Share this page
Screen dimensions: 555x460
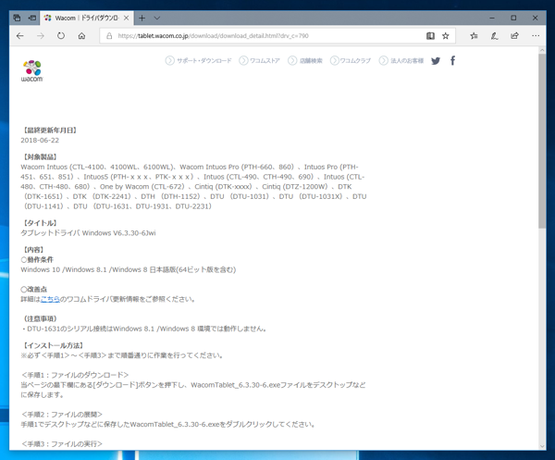tap(514, 36)
